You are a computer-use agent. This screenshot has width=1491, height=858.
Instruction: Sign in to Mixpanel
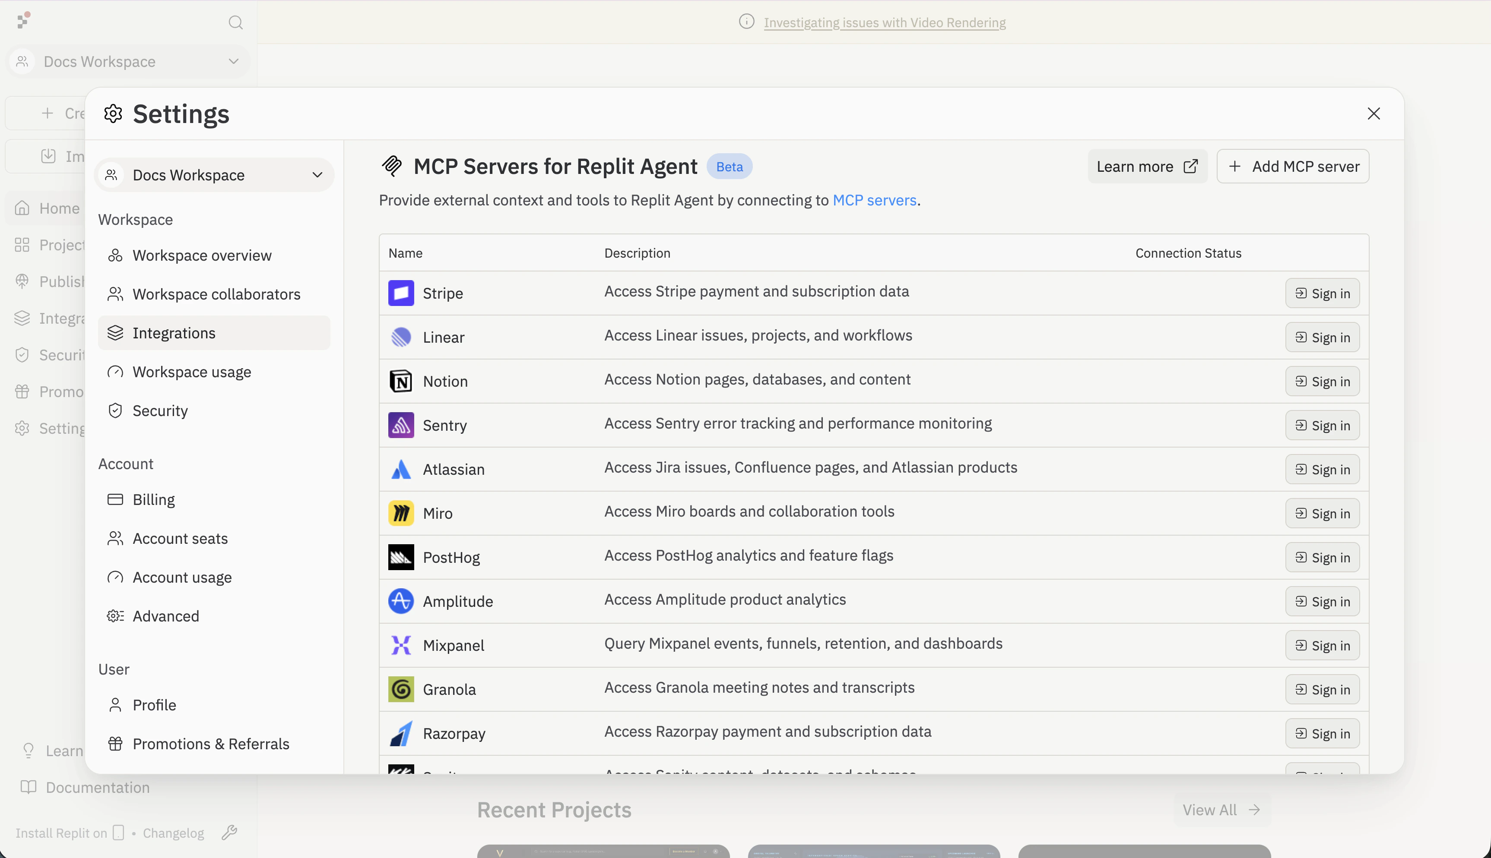(1323, 645)
